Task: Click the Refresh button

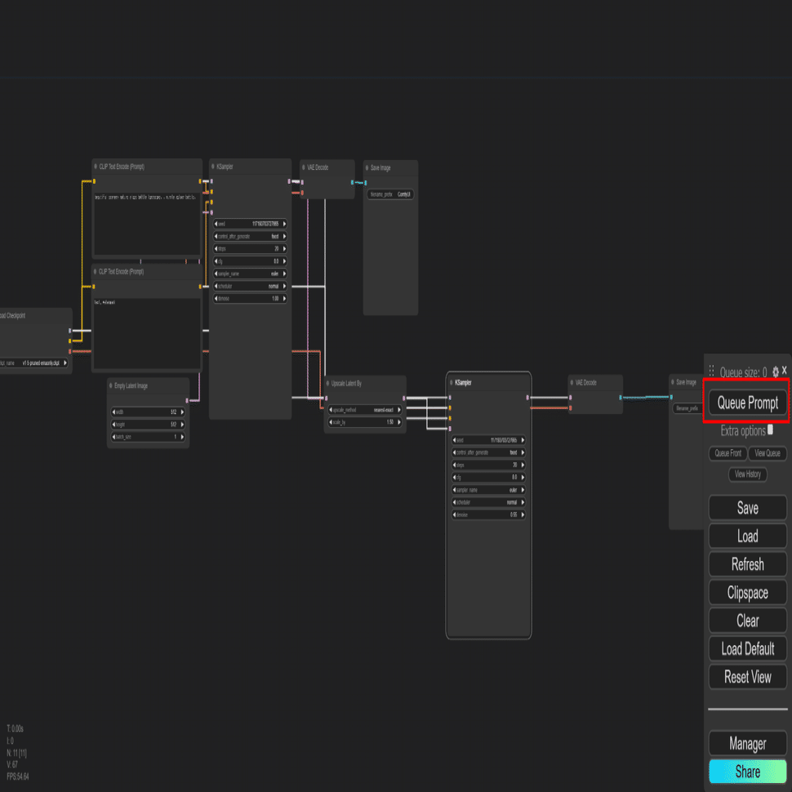Action: [x=748, y=564]
